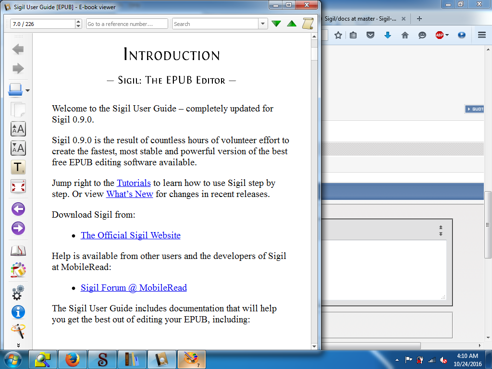This screenshot has width=492, height=369.
Task: Expand more sidebar tools chevron
Action: 18,345
